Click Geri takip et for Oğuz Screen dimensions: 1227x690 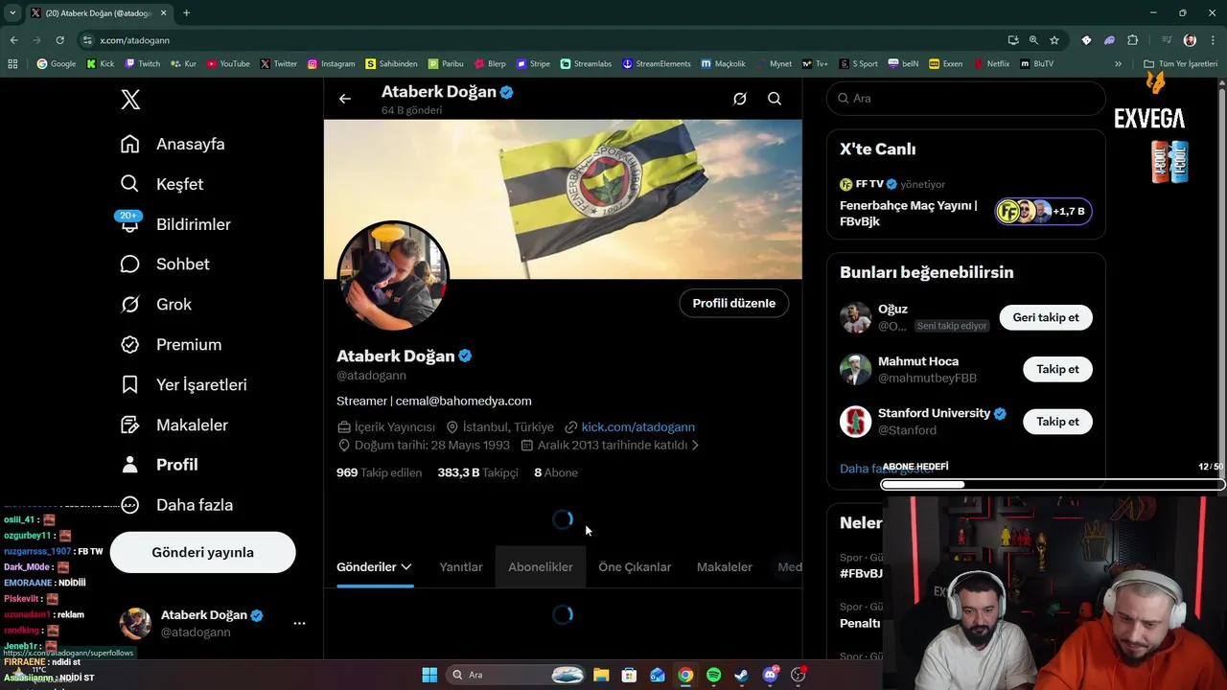click(x=1046, y=317)
